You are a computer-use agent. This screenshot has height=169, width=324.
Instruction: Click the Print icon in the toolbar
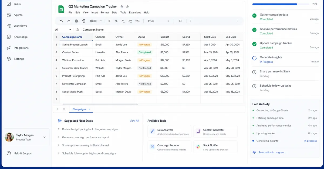76,21
